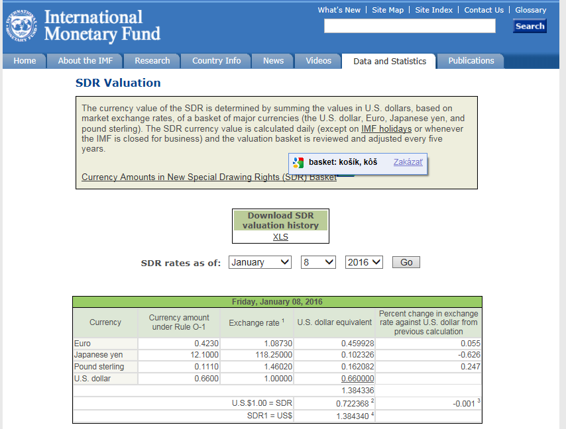The image size is (566, 429).
Task: Click Zakázať in the translation popup
Action: 408,162
